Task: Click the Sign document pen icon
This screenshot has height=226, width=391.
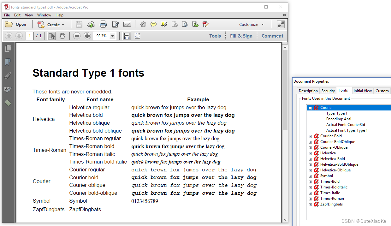Action: pos(206,24)
